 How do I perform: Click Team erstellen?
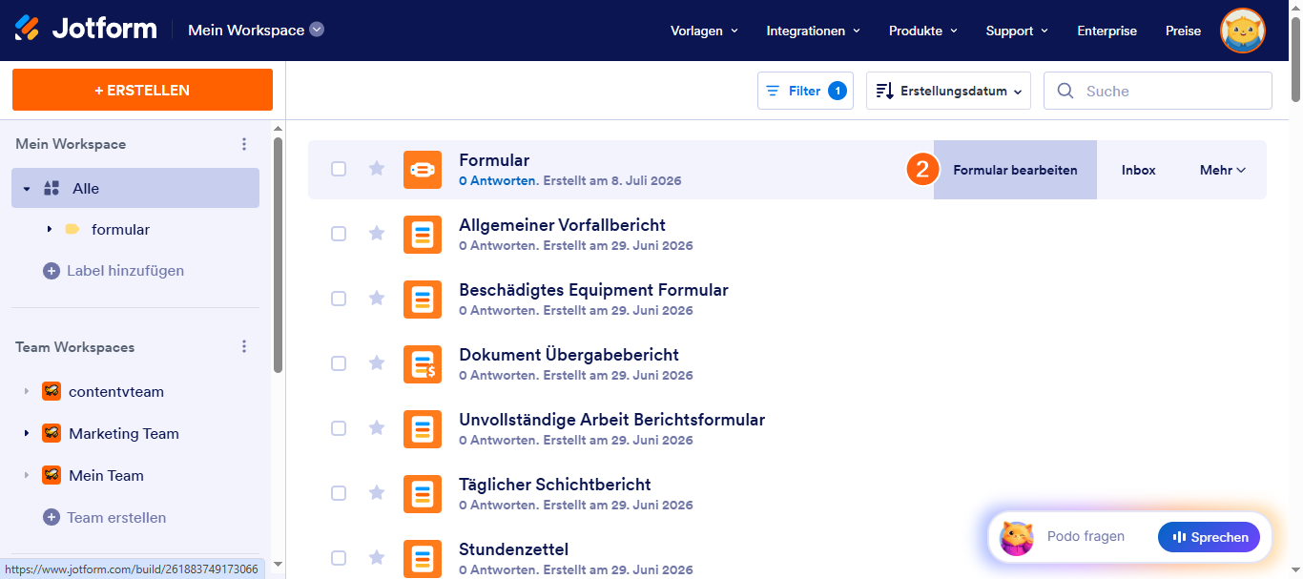click(116, 517)
